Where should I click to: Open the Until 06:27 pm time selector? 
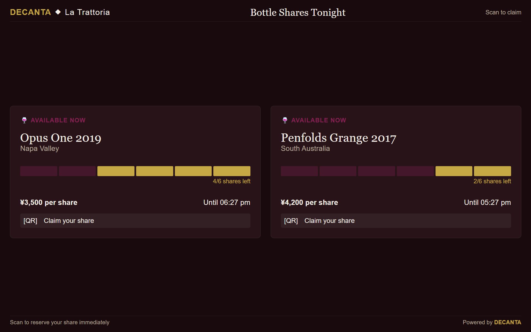(227, 202)
